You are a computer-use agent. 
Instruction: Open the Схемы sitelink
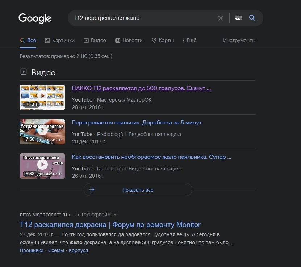[x=56, y=250]
